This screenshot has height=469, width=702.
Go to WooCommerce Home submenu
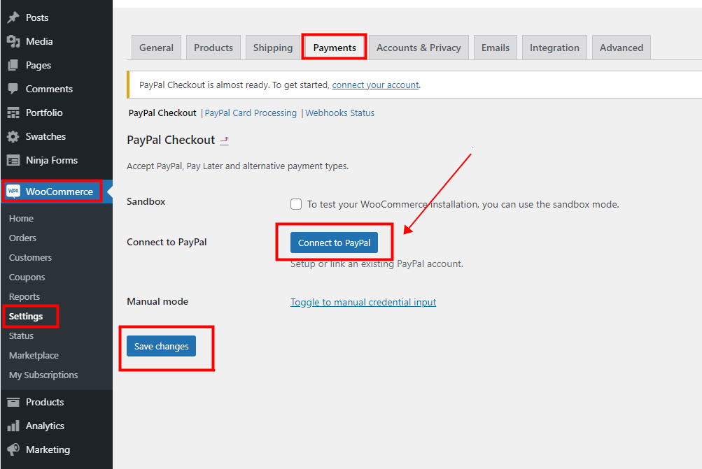tap(21, 218)
